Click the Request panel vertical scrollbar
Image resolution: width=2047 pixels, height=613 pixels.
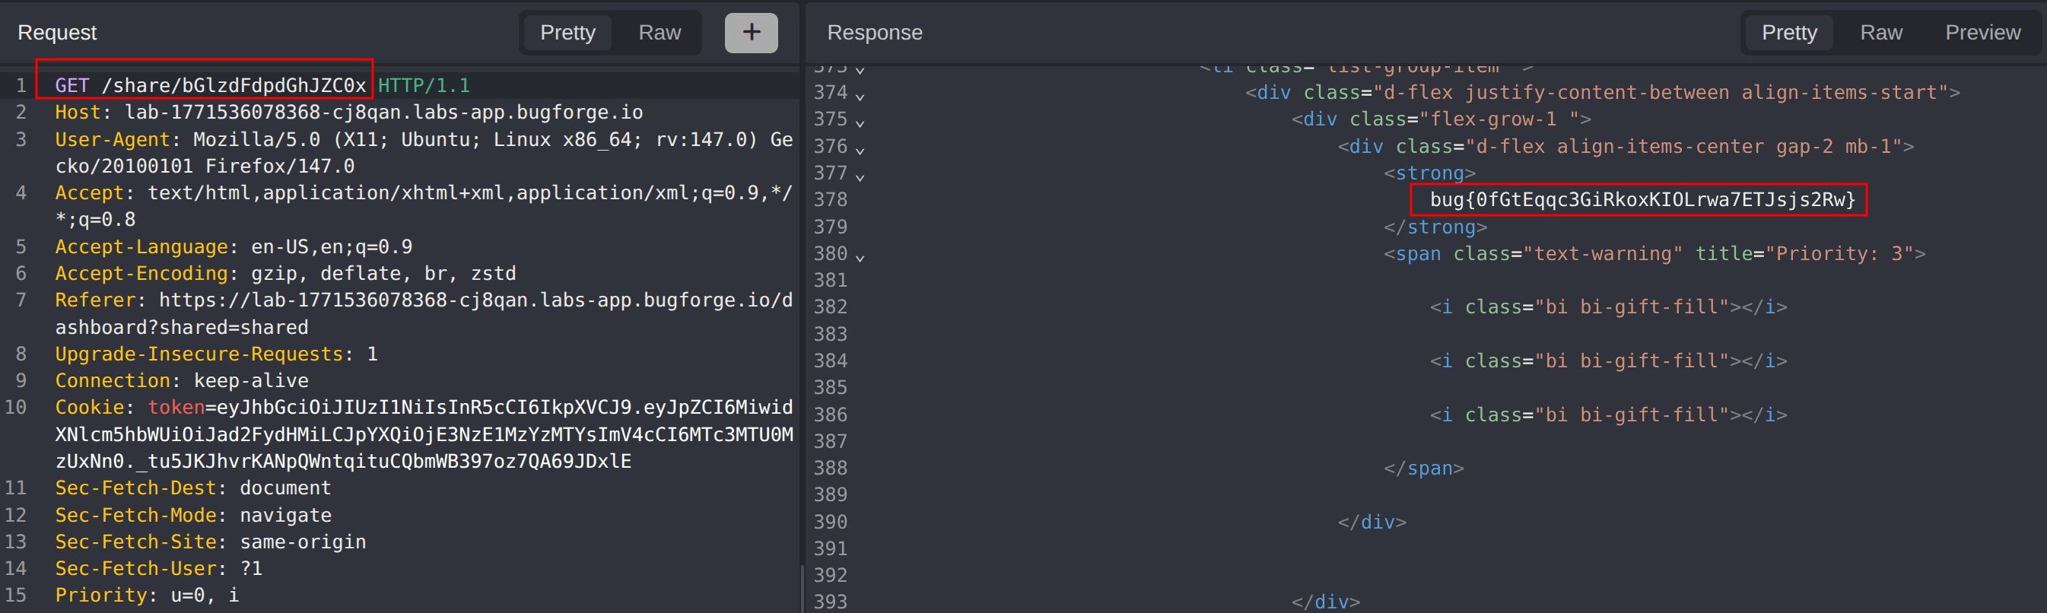pyautogui.click(x=801, y=588)
